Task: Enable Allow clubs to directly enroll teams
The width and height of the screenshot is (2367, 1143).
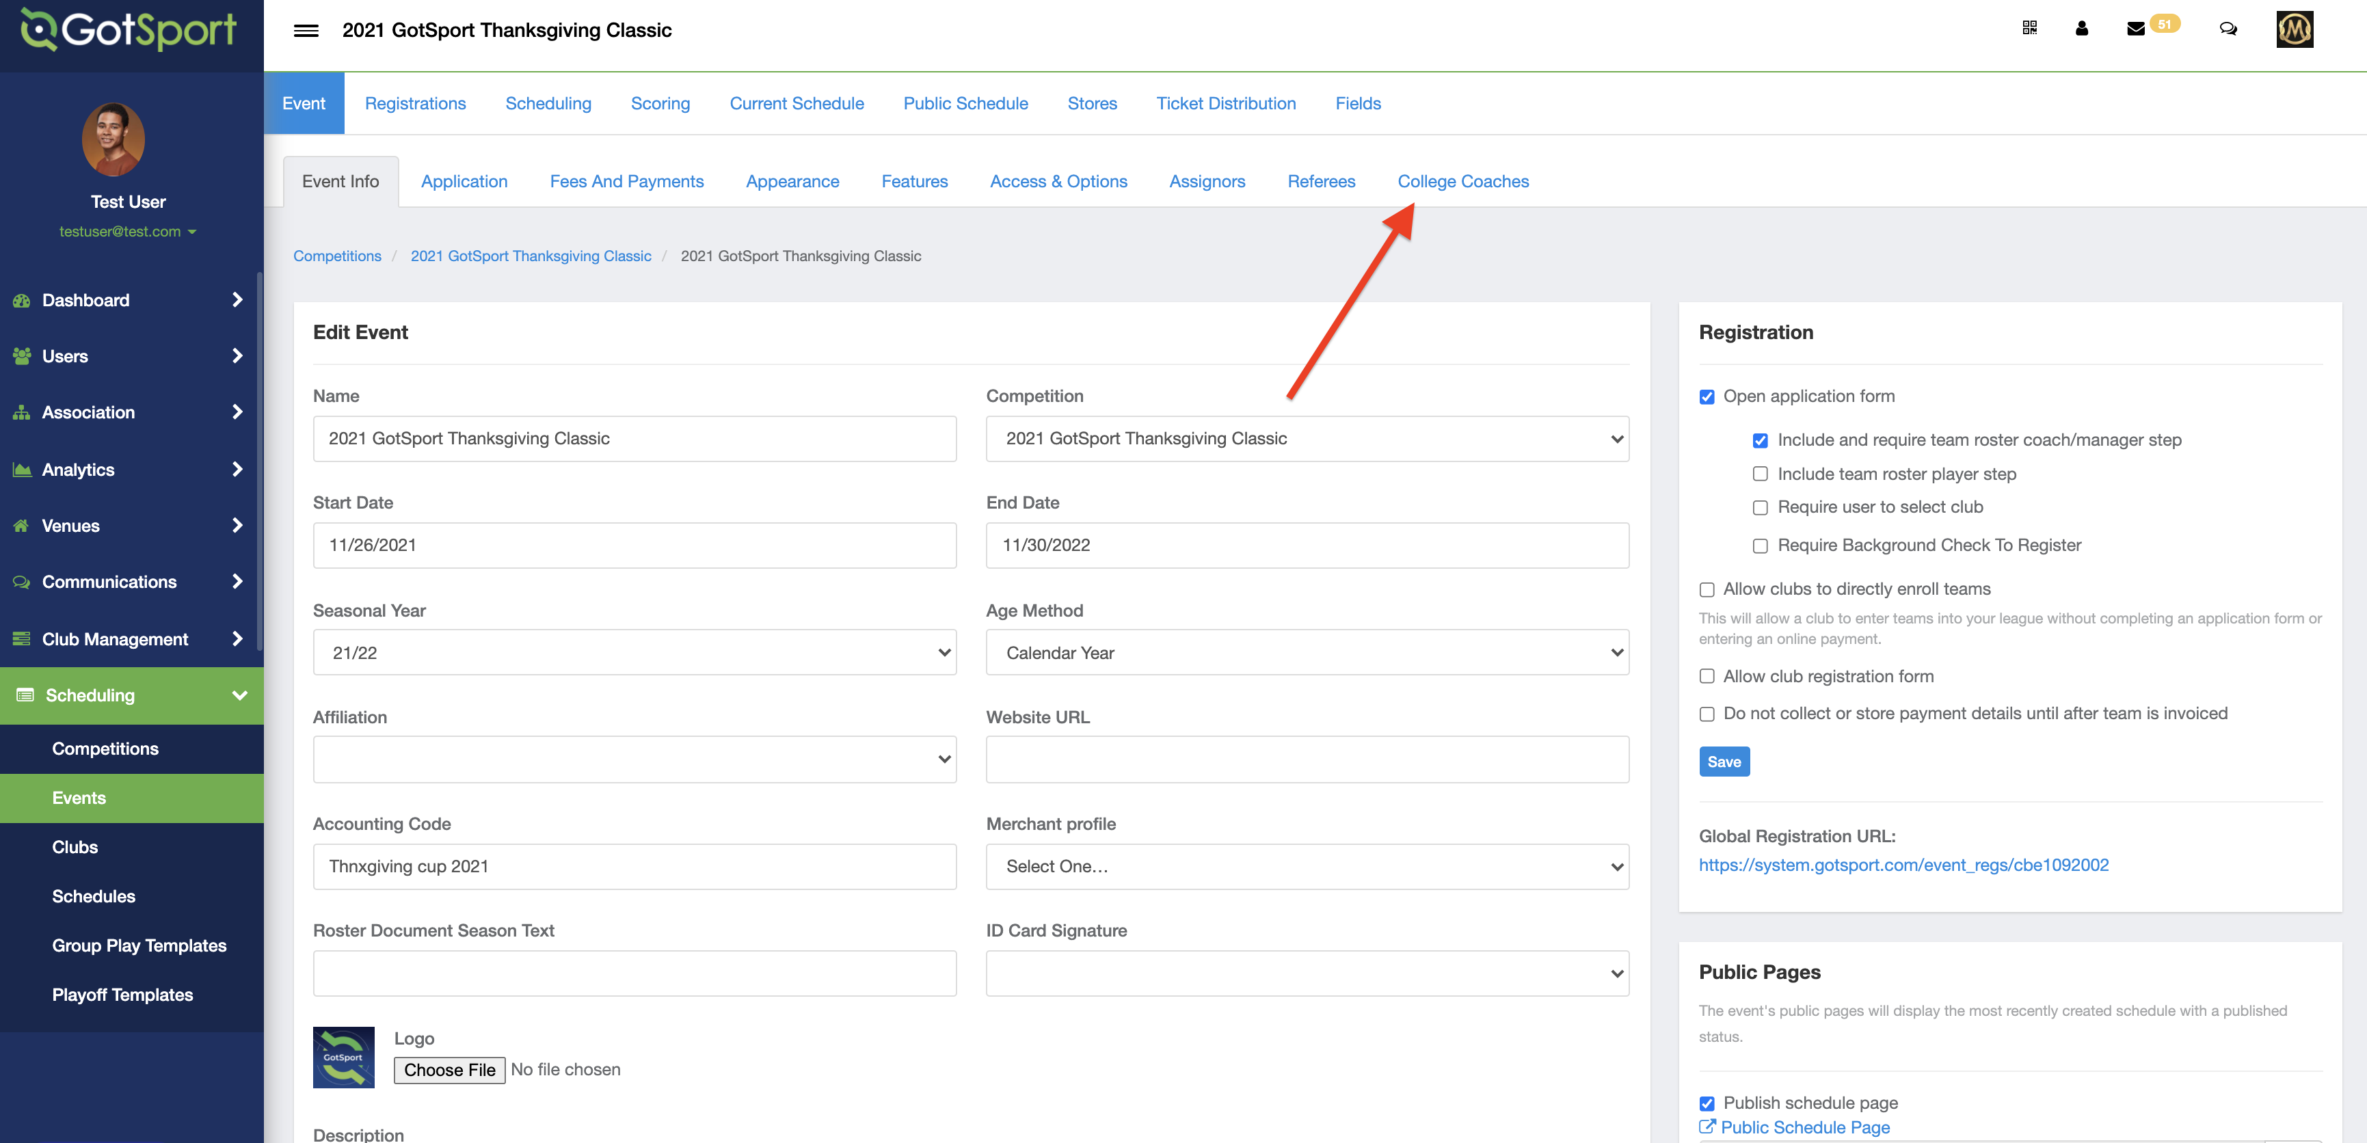Action: [x=1707, y=589]
